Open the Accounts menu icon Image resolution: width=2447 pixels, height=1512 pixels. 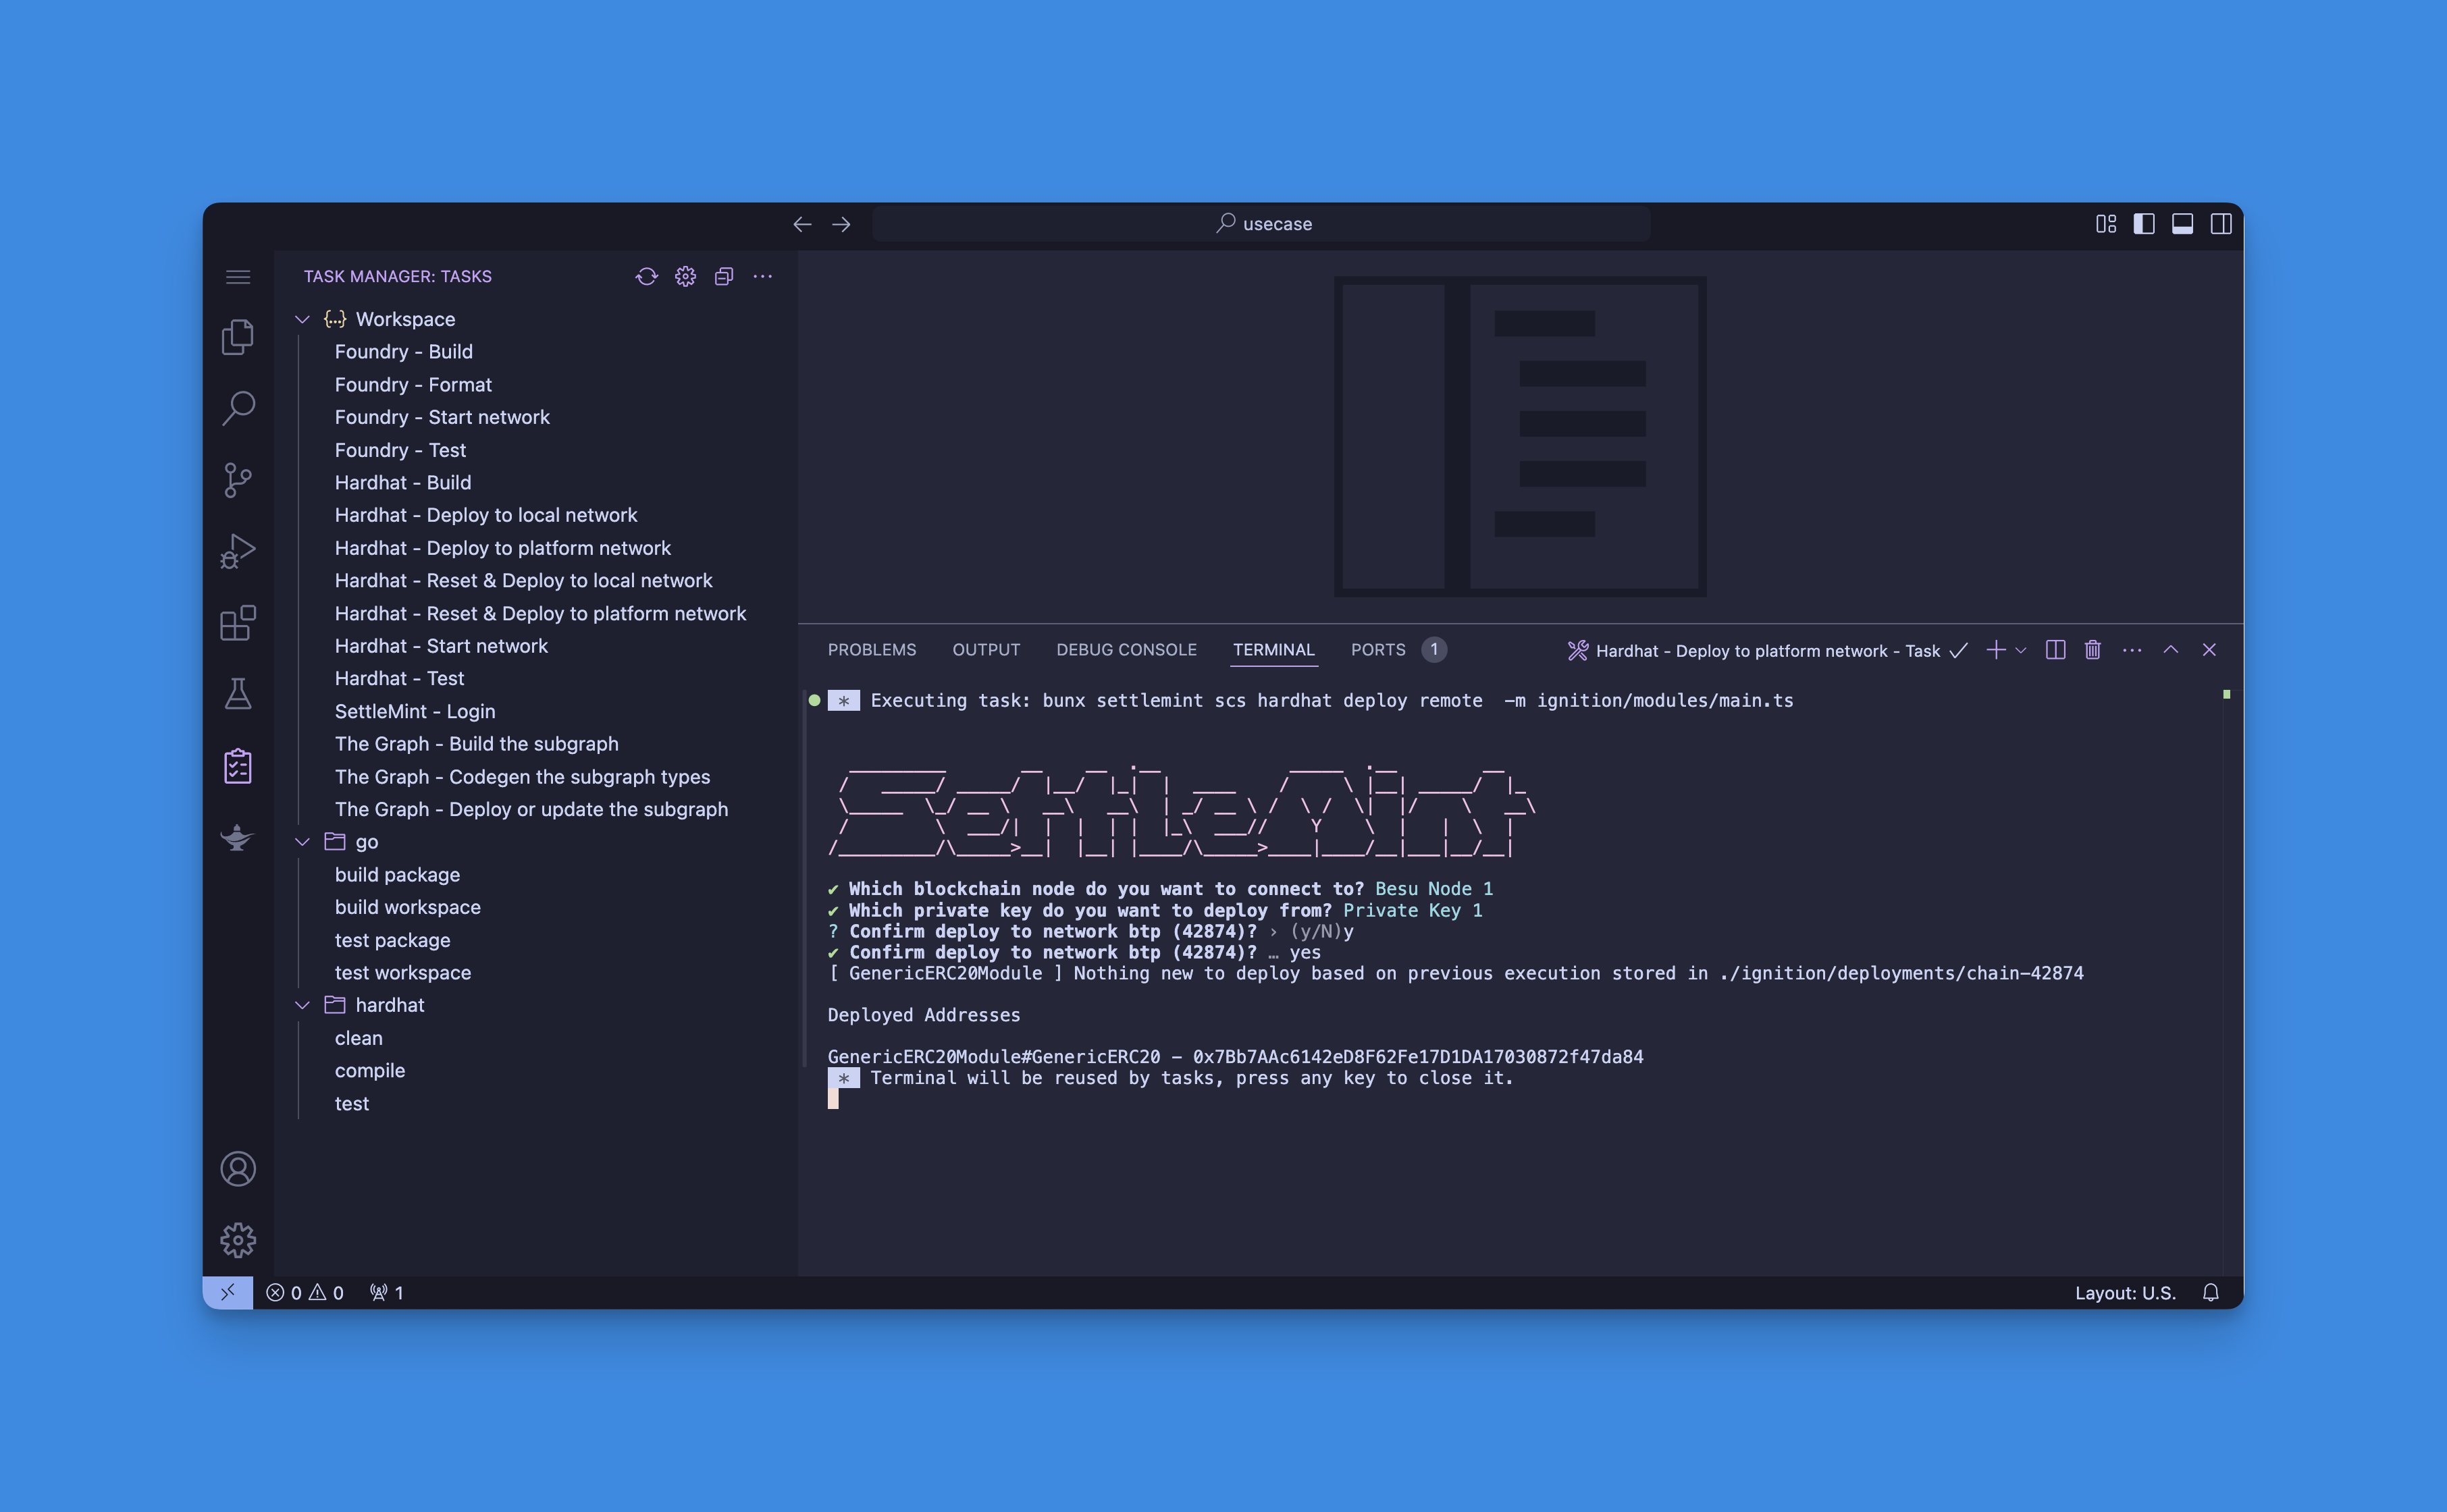pos(238,1169)
